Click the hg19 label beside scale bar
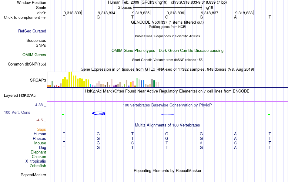This screenshot has height=182, width=288. click(x=209, y=8)
